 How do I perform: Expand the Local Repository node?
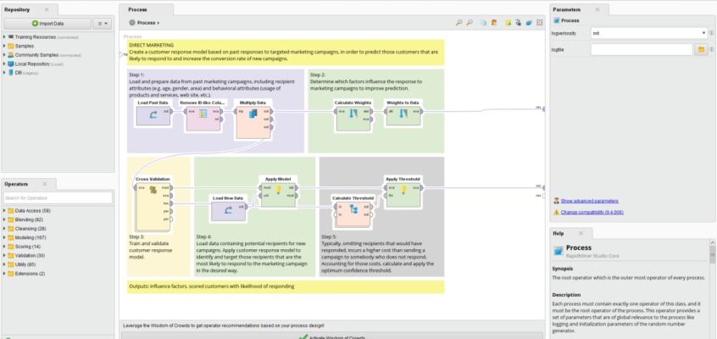[4, 64]
